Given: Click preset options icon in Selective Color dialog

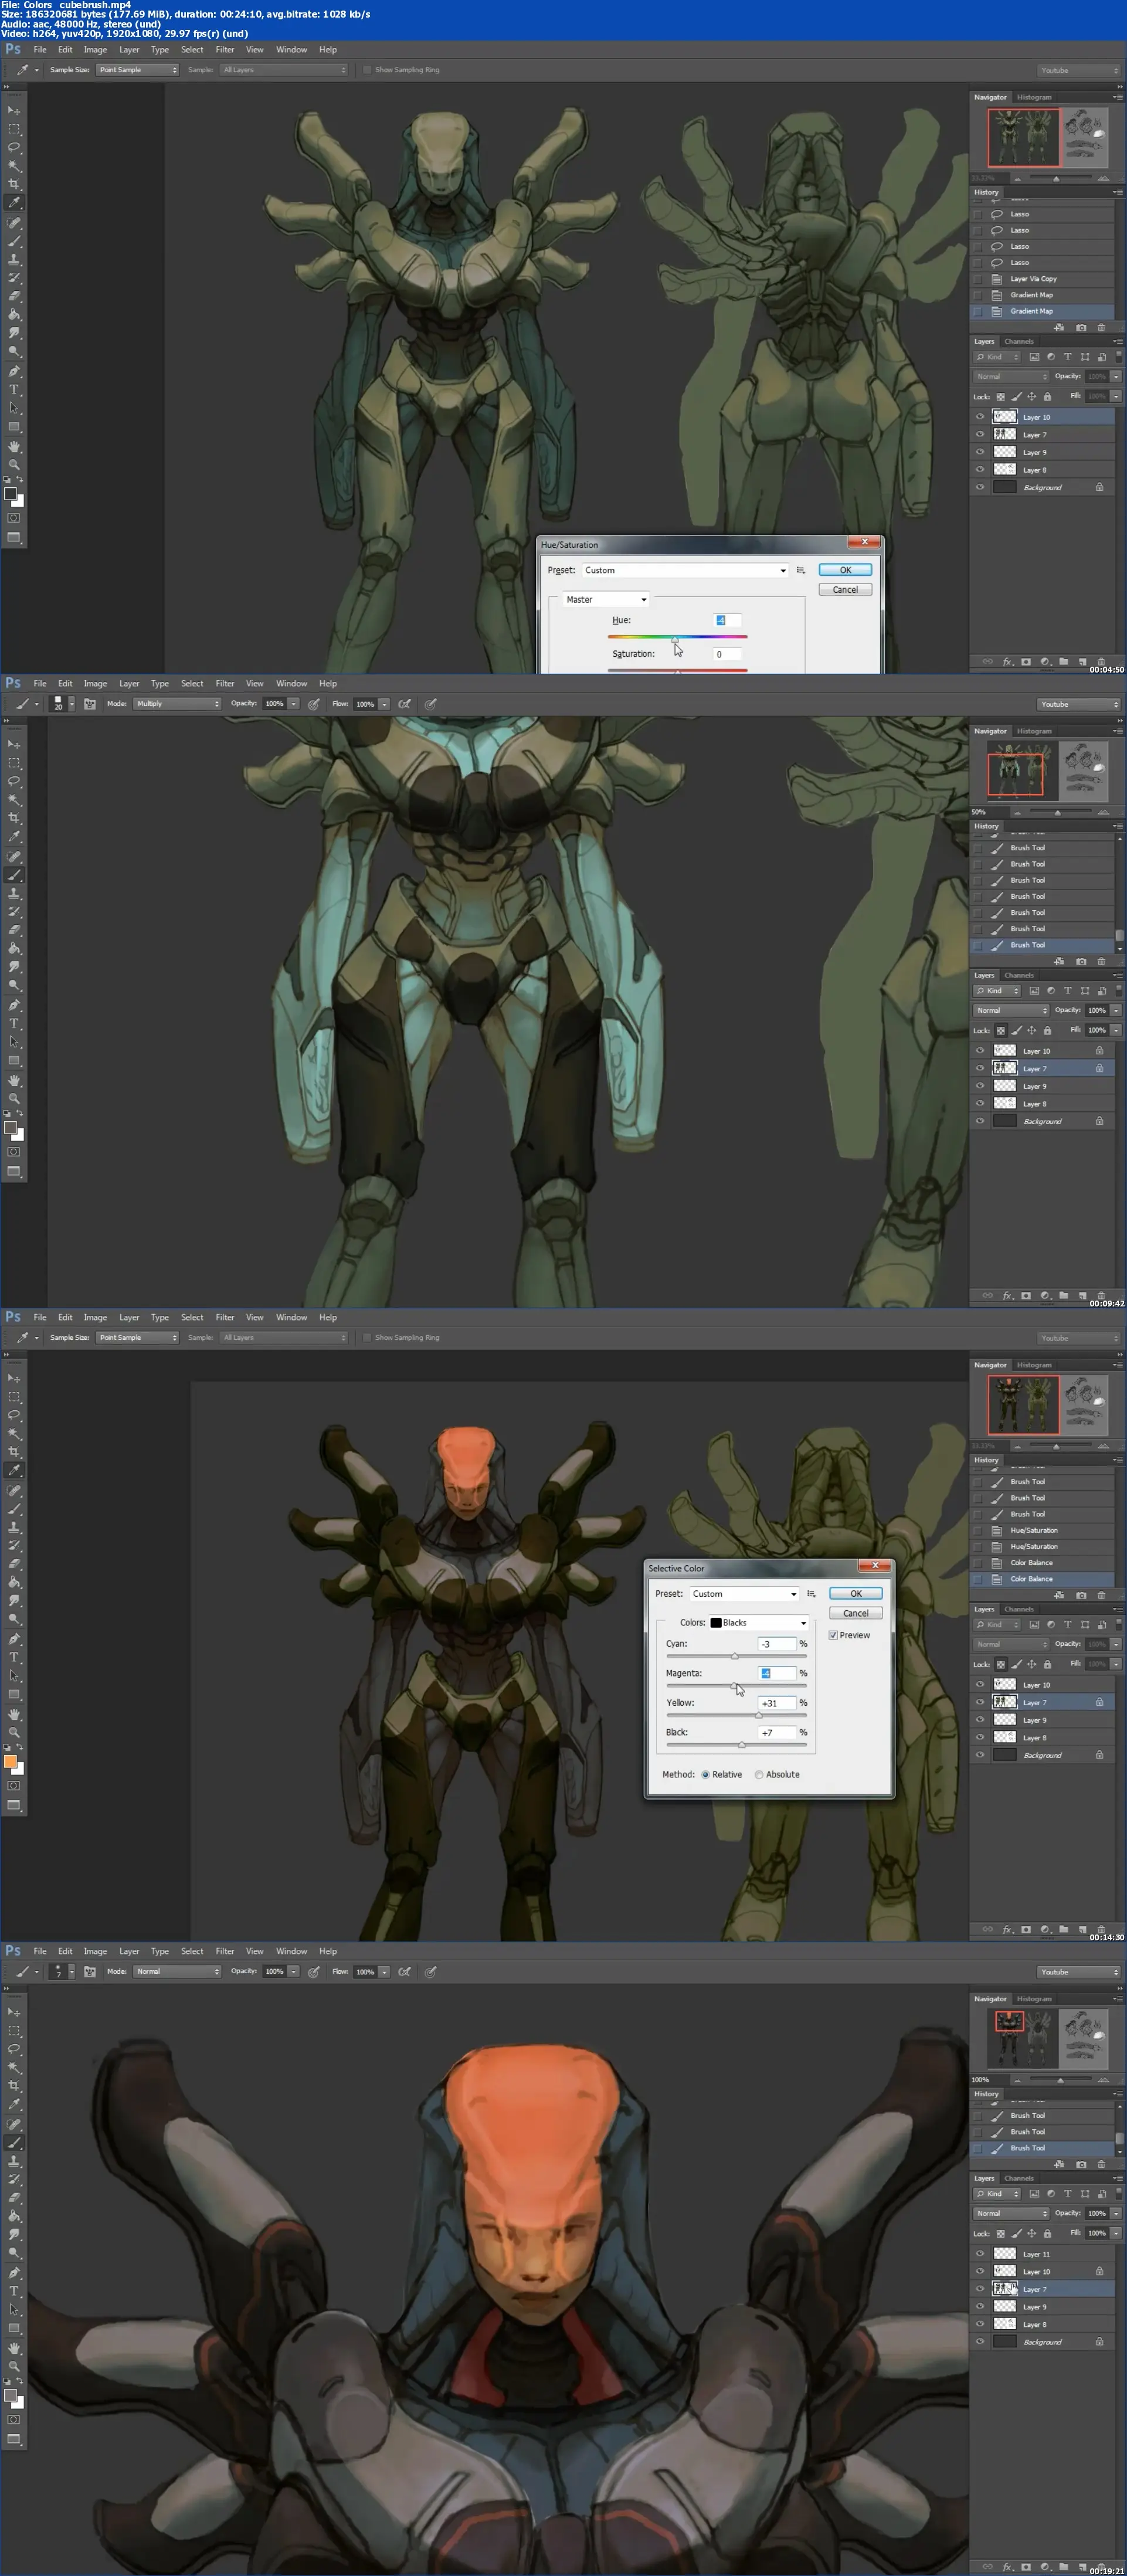Looking at the screenshot, I should [x=811, y=1594].
